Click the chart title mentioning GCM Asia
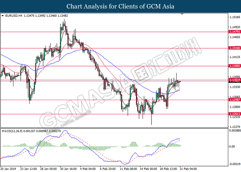The height and width of the screenshot is (172, 241). pyautogui.click(x=120, y=6)
